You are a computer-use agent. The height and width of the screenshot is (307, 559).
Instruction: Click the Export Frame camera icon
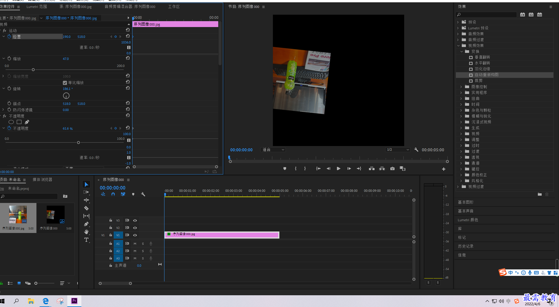[x=392, y=169]
